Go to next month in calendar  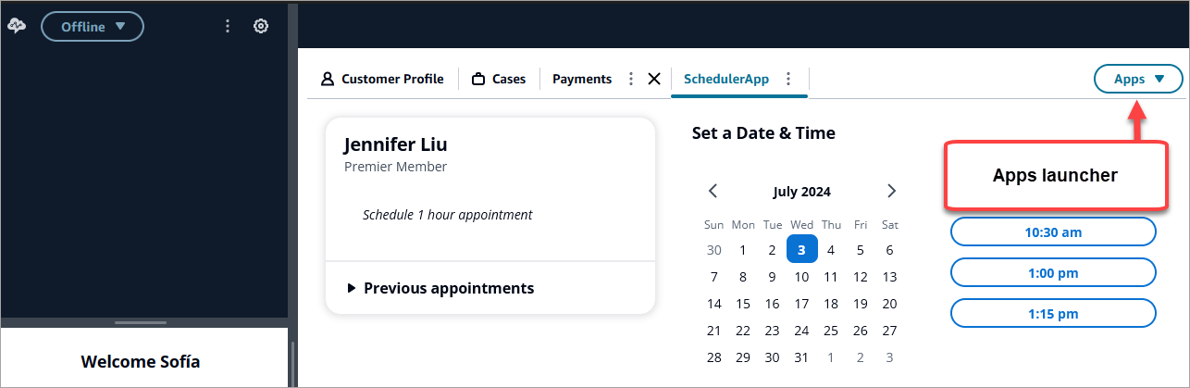[891, 192]
